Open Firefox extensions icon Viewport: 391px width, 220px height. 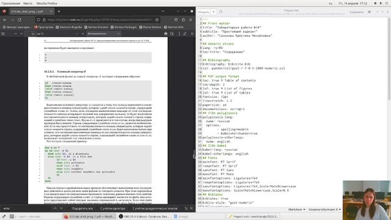[x=183, y=20]
